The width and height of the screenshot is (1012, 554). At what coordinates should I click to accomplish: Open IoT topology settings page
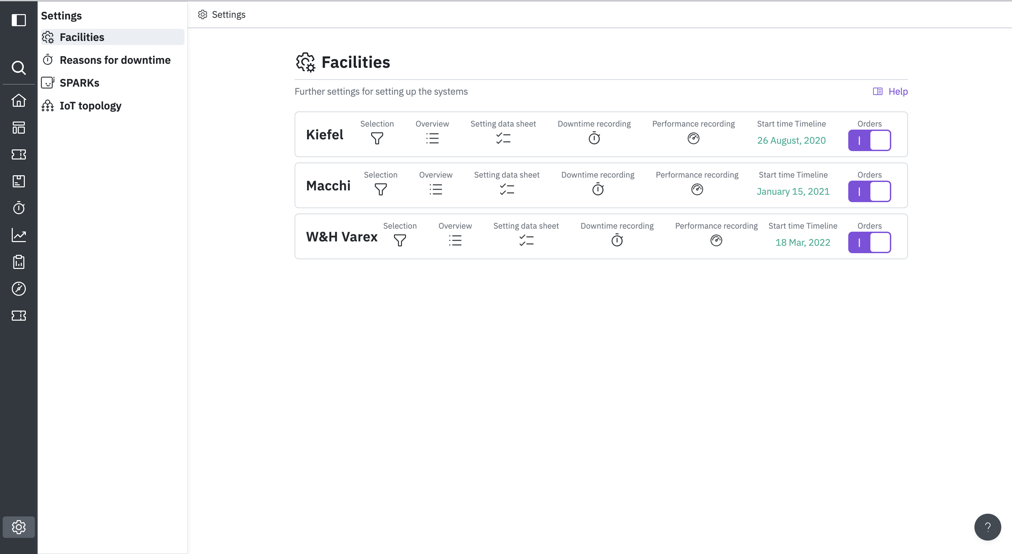90,106
